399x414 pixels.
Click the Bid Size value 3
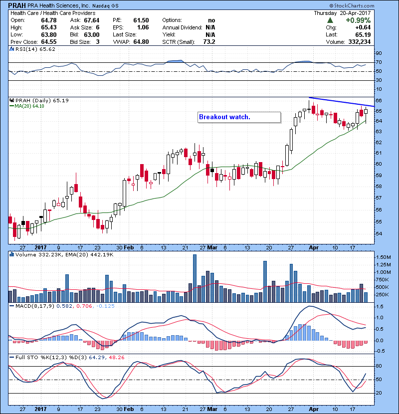(x=98, y=42)
